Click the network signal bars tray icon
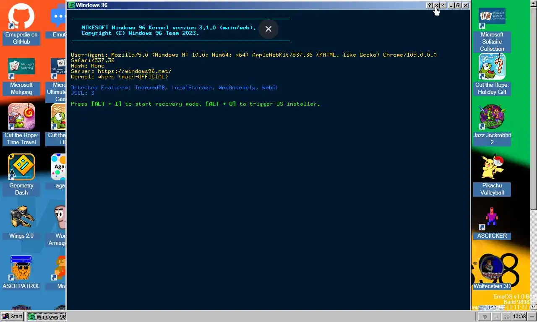This screenshot has height=322, width=537. tap(495, 317)
